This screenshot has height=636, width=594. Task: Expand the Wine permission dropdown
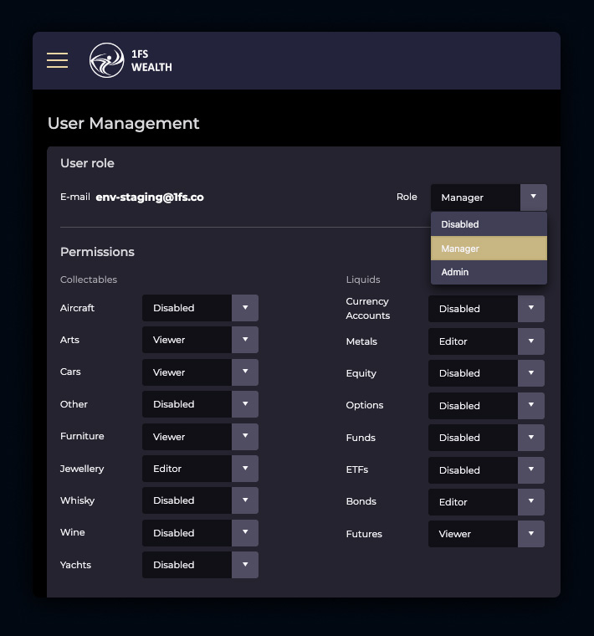[200, 533]
